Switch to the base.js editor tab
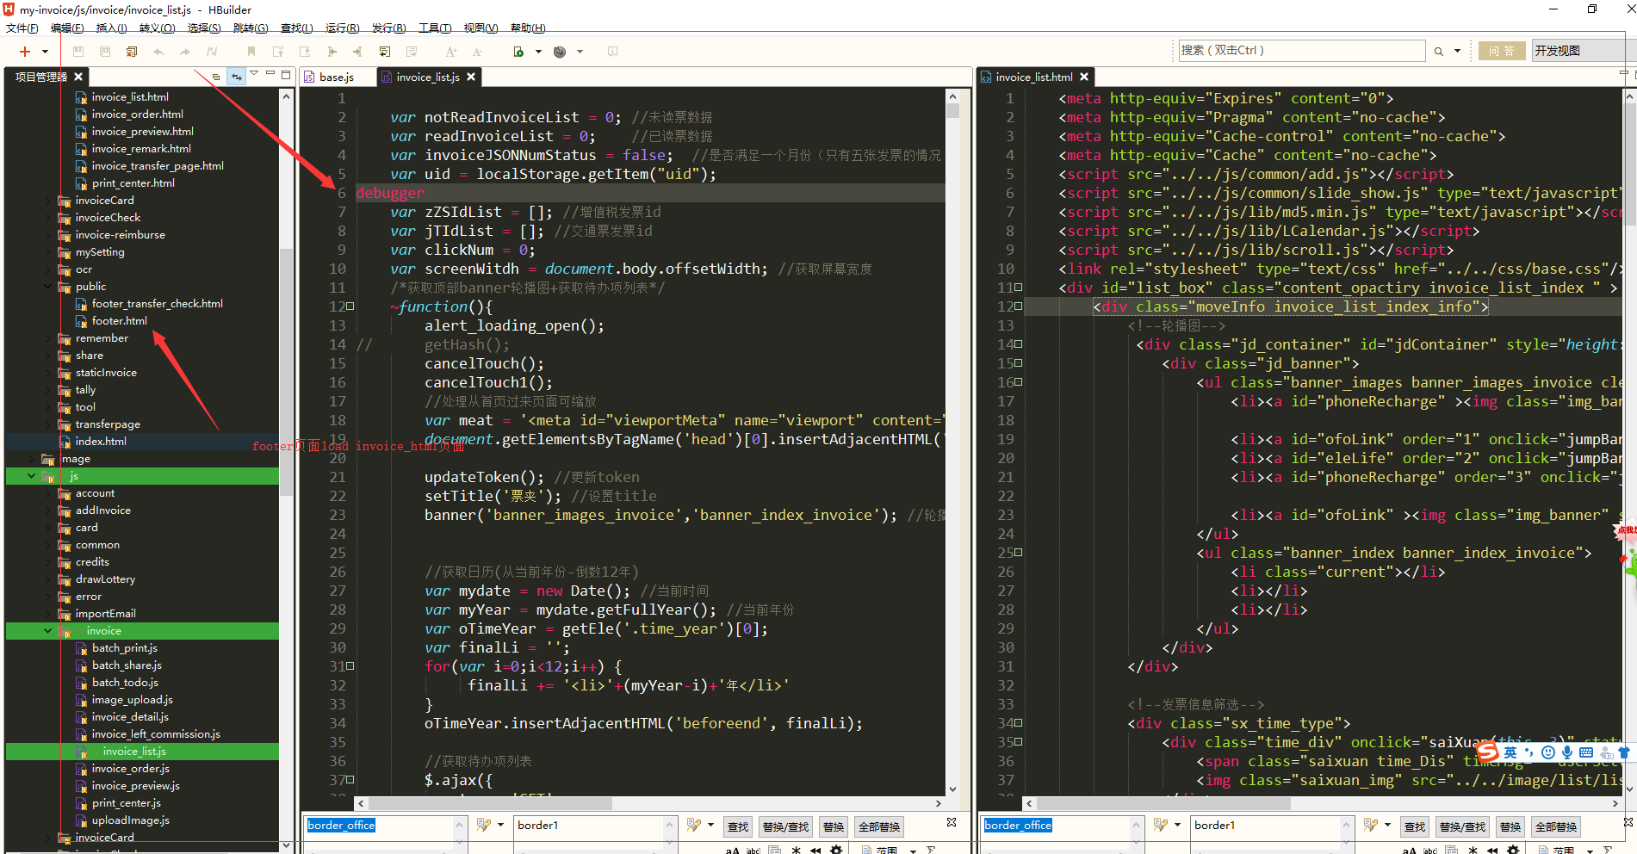This screenshot has height=854, width=1637. click(x=337, y=77)
